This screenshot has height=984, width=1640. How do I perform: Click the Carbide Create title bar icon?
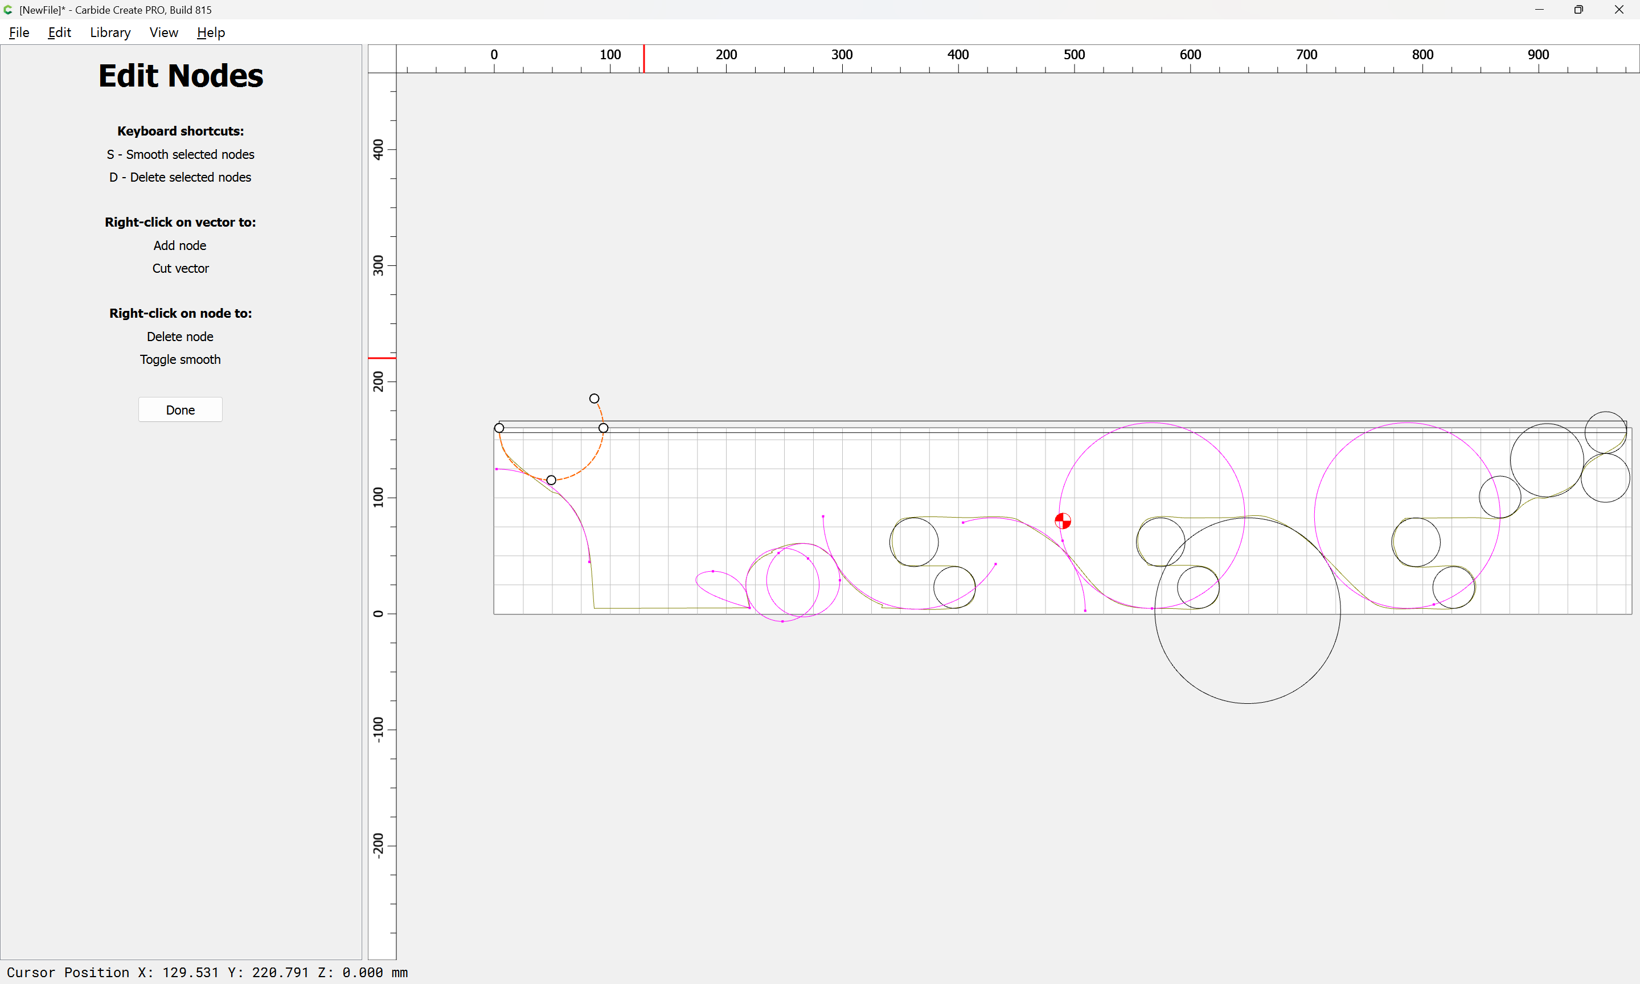click(8, 10)
